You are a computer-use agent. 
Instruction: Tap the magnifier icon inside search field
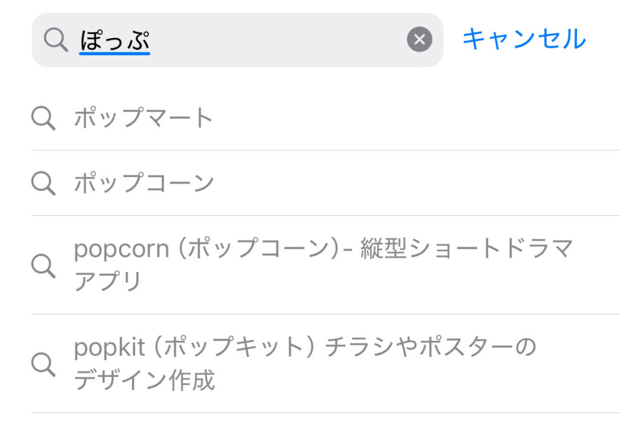coord(56,40)
